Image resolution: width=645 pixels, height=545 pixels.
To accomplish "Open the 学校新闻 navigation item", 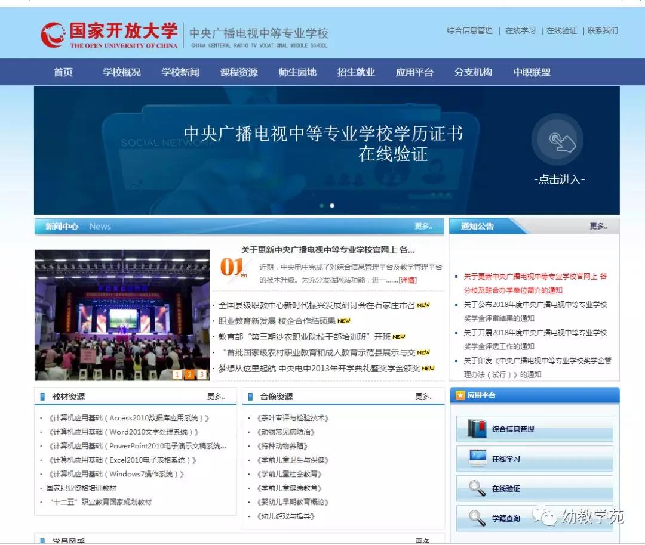I will pyautogui.click(x=180, y=72).
